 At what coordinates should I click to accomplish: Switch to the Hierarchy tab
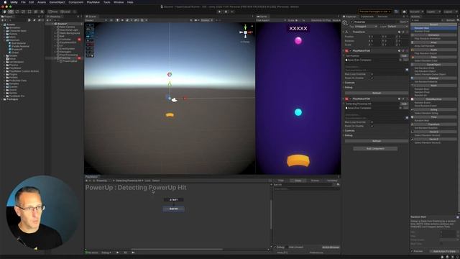pos(55,17)
